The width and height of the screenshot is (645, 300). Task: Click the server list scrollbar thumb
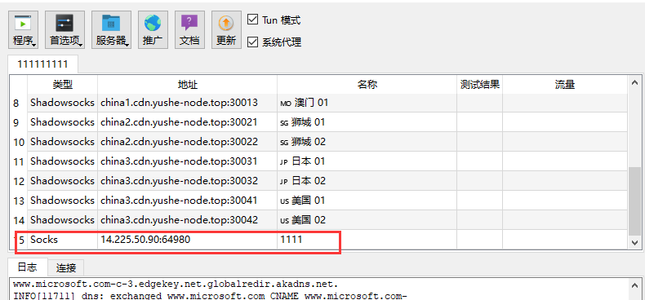pyautogui.click(x=634, y=201)
